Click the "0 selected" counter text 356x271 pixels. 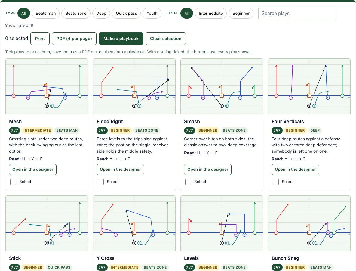click(x=17, y=39)
